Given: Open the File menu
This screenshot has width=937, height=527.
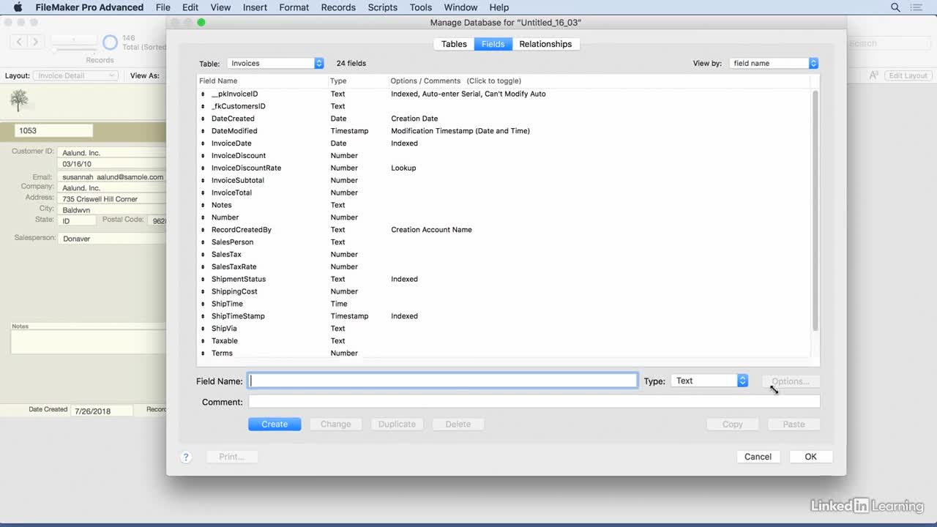Looking at the screenshot, I should pyautogui.click(x=163, y=7).
